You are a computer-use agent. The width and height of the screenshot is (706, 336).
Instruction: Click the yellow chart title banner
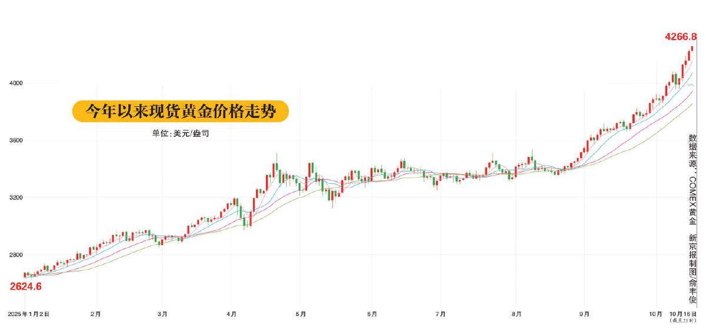[x=181, y=111]
